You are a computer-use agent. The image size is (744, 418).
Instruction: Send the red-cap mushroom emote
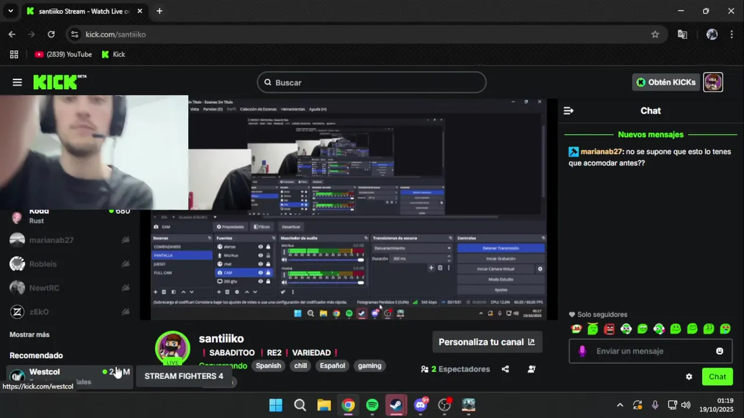[576, 329]
